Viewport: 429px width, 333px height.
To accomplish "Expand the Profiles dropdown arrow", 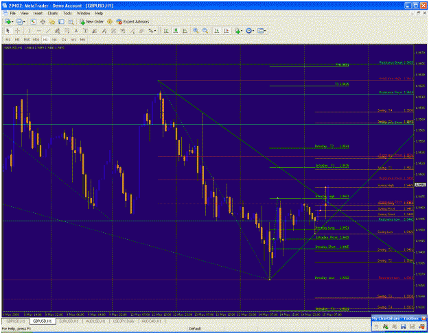I will click(24, 21).
